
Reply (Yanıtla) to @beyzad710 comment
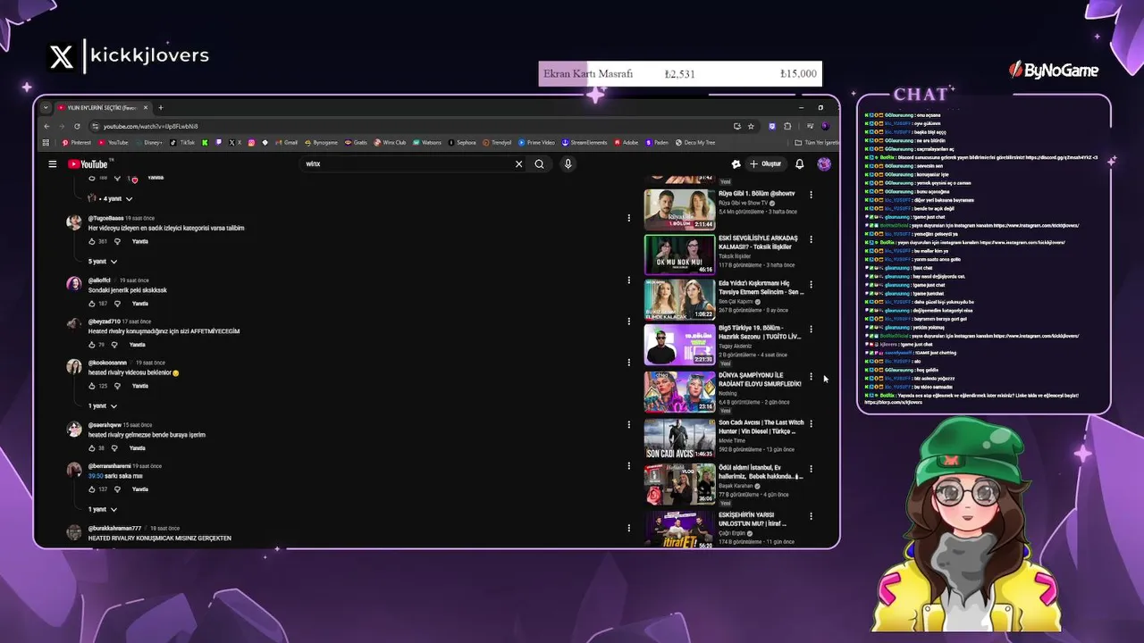[137, 345]
